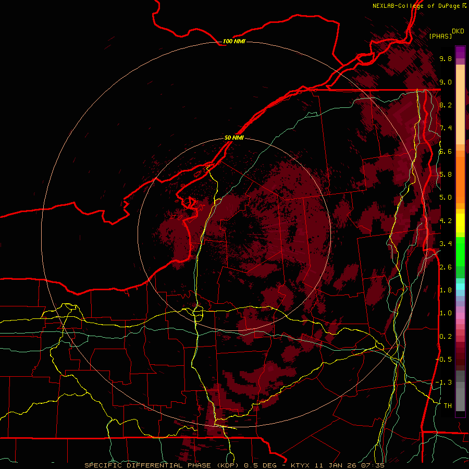The height and width of the screenshot is (469, 469).
Task: Click the [PHAS] legend header
Action: point(440,36)
